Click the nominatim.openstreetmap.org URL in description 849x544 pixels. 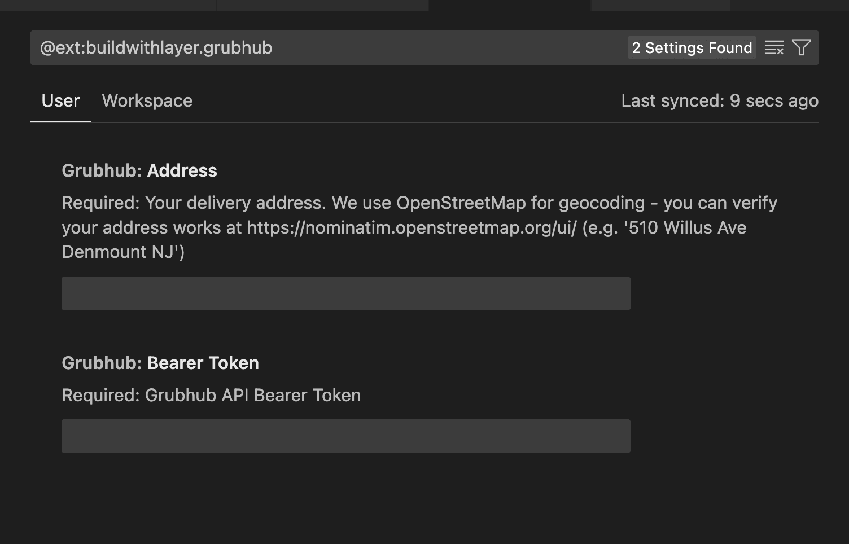412,227
